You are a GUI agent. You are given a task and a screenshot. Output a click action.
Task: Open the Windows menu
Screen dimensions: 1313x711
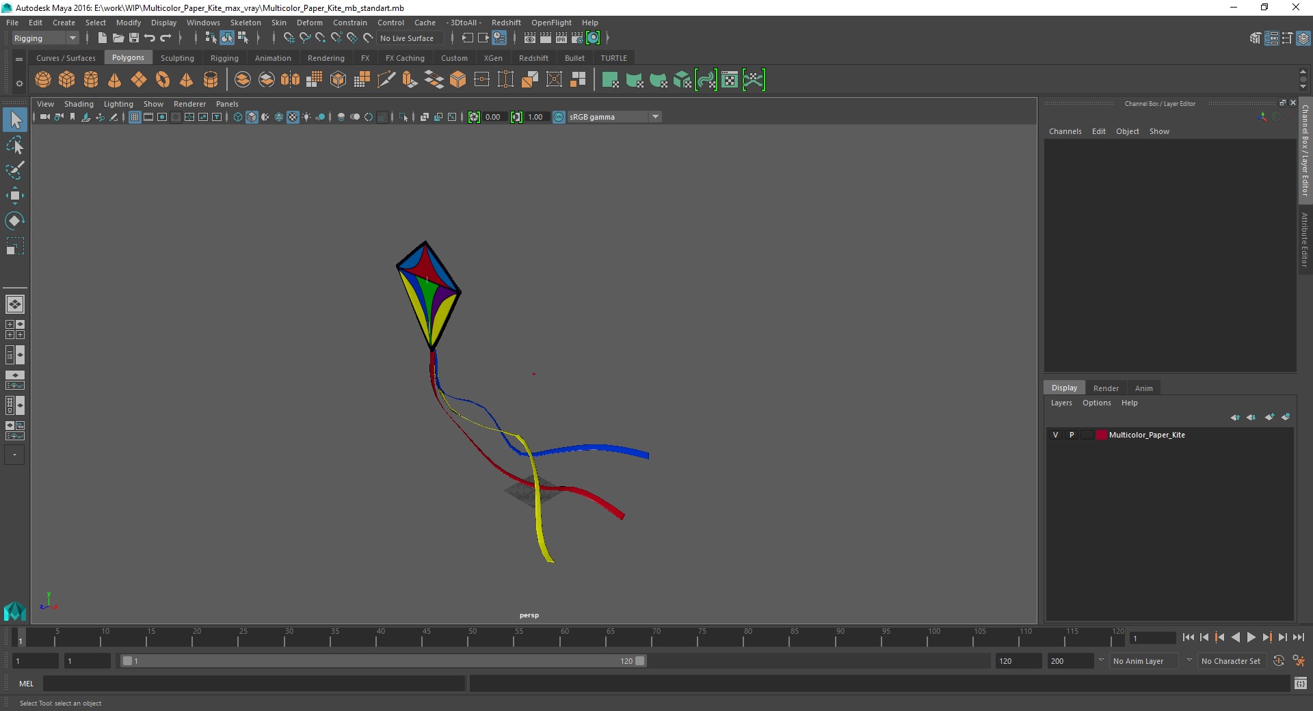pos(203,23)
